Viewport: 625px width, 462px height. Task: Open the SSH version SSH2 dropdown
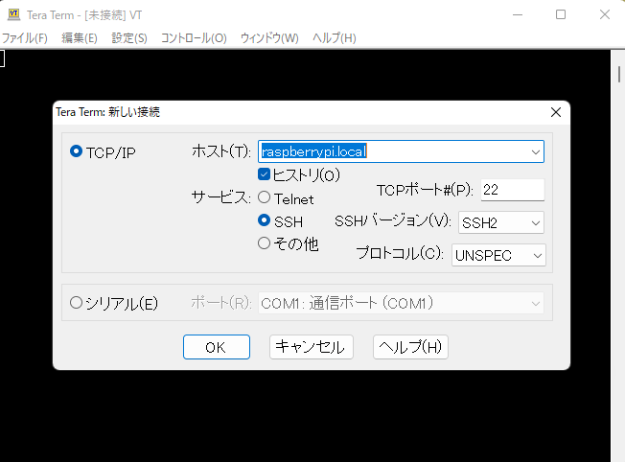(x=501, y=222)
